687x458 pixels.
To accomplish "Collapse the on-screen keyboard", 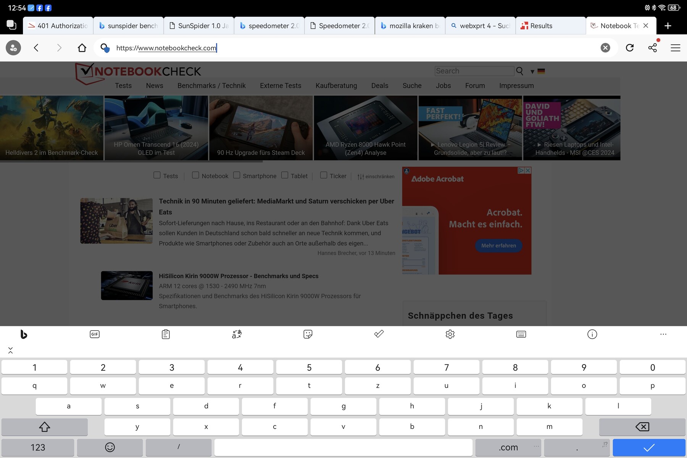I will [11, 350].
